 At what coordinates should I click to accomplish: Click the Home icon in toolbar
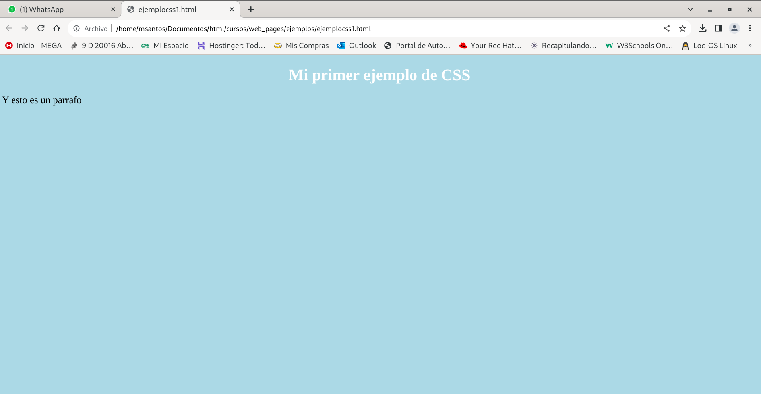coord(56,28)
